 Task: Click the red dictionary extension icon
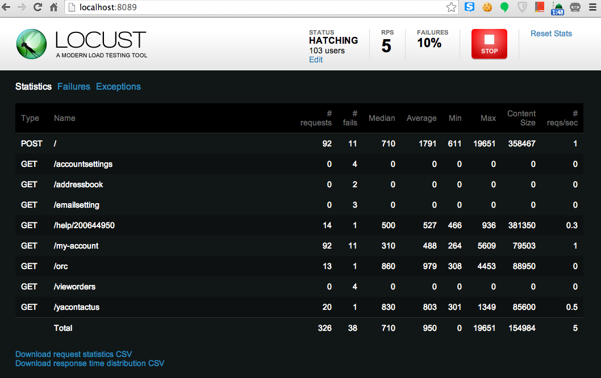[x=540, y=8]
